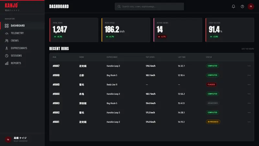Select run number #0845

56,85
